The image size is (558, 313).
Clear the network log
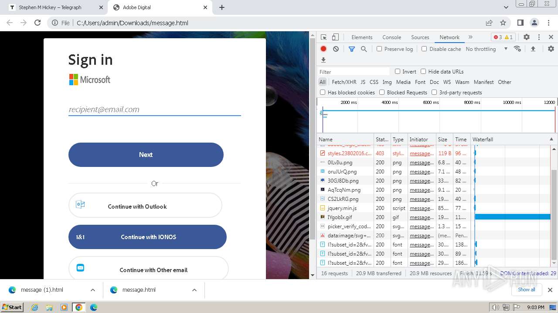tap(336, 49)
